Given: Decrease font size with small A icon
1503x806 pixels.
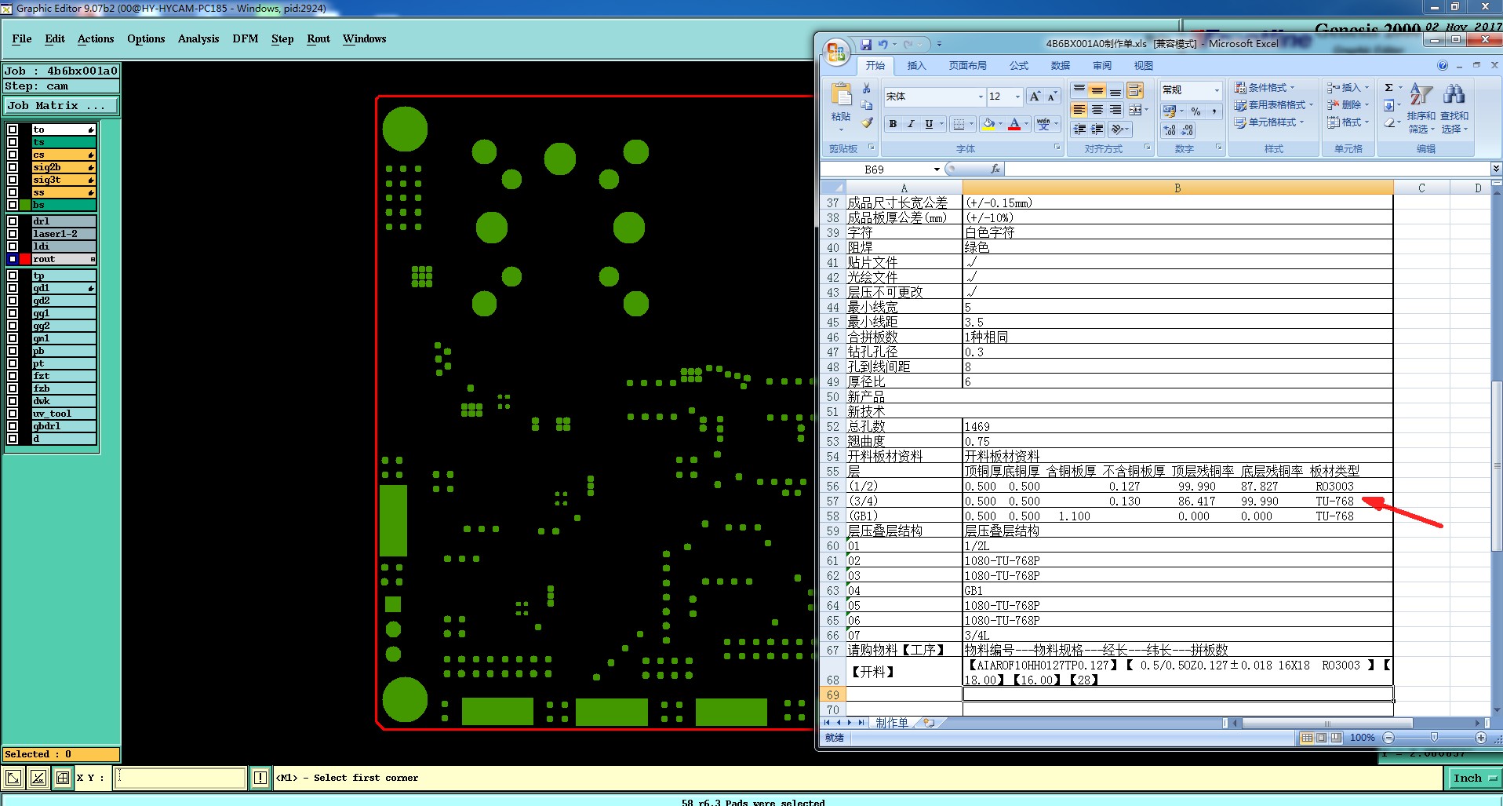Looking at the screenshot, I should (1051, 96).
